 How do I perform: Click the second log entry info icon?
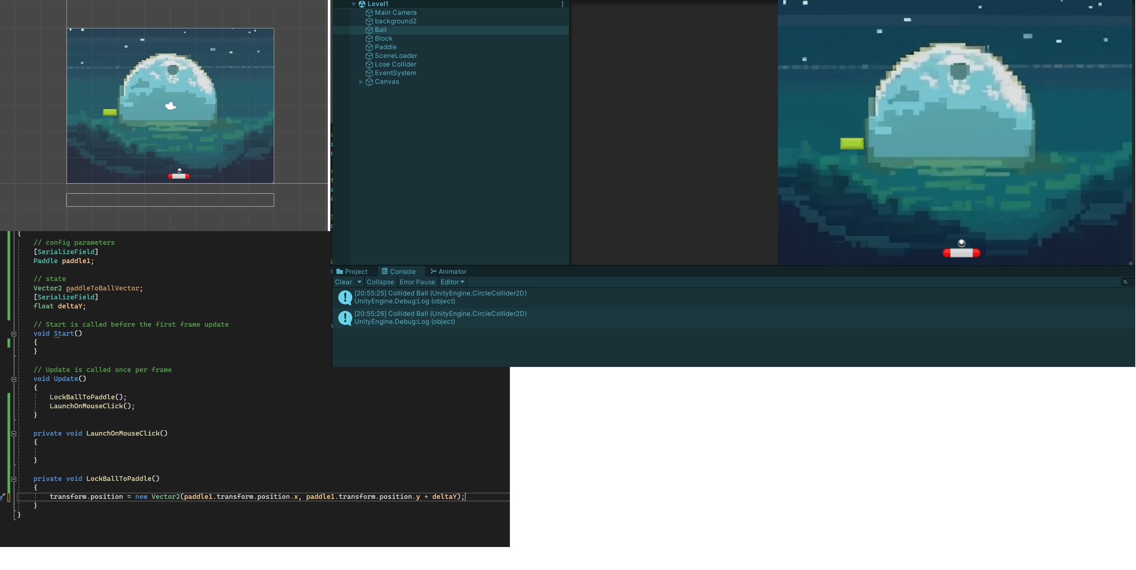click(345, 318)
